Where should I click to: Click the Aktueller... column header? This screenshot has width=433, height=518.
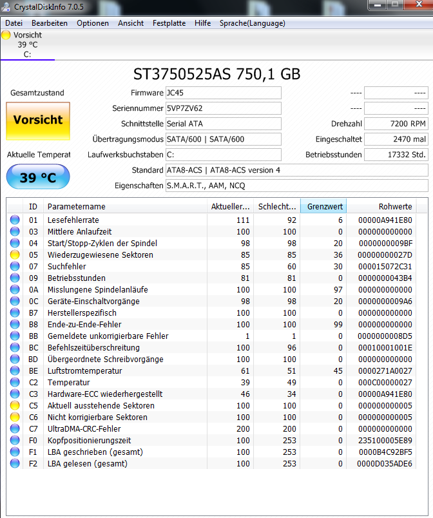(230, 206)
